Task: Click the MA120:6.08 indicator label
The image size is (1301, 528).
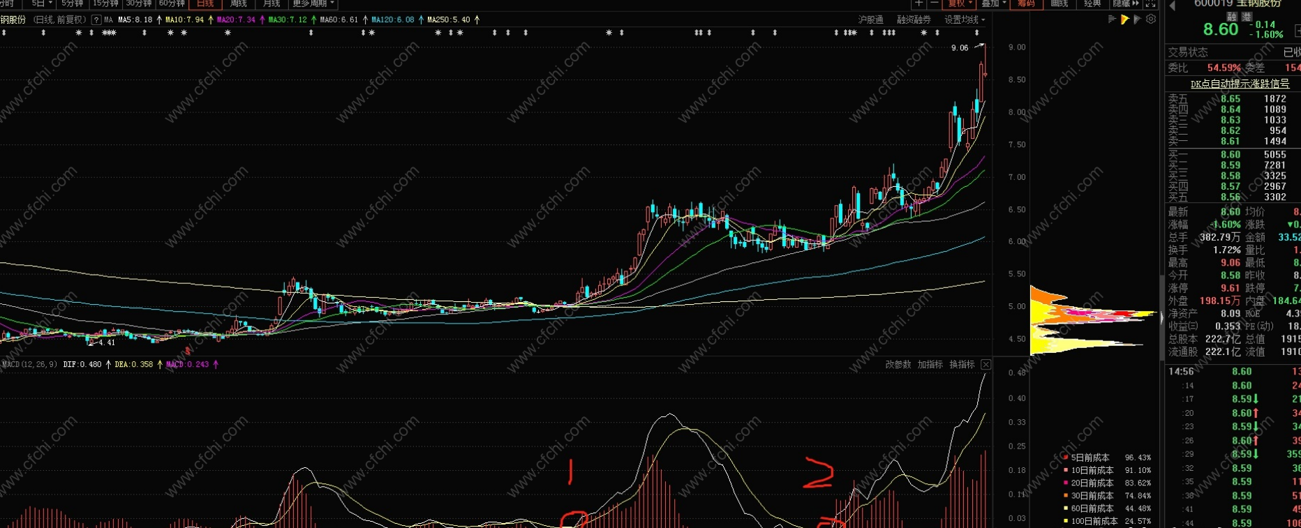Action: [393, 20]
